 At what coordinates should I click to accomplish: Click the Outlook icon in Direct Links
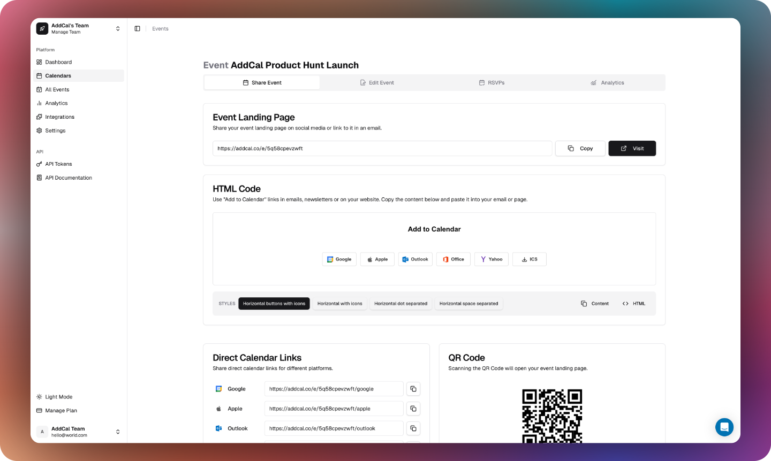(218, 428)
